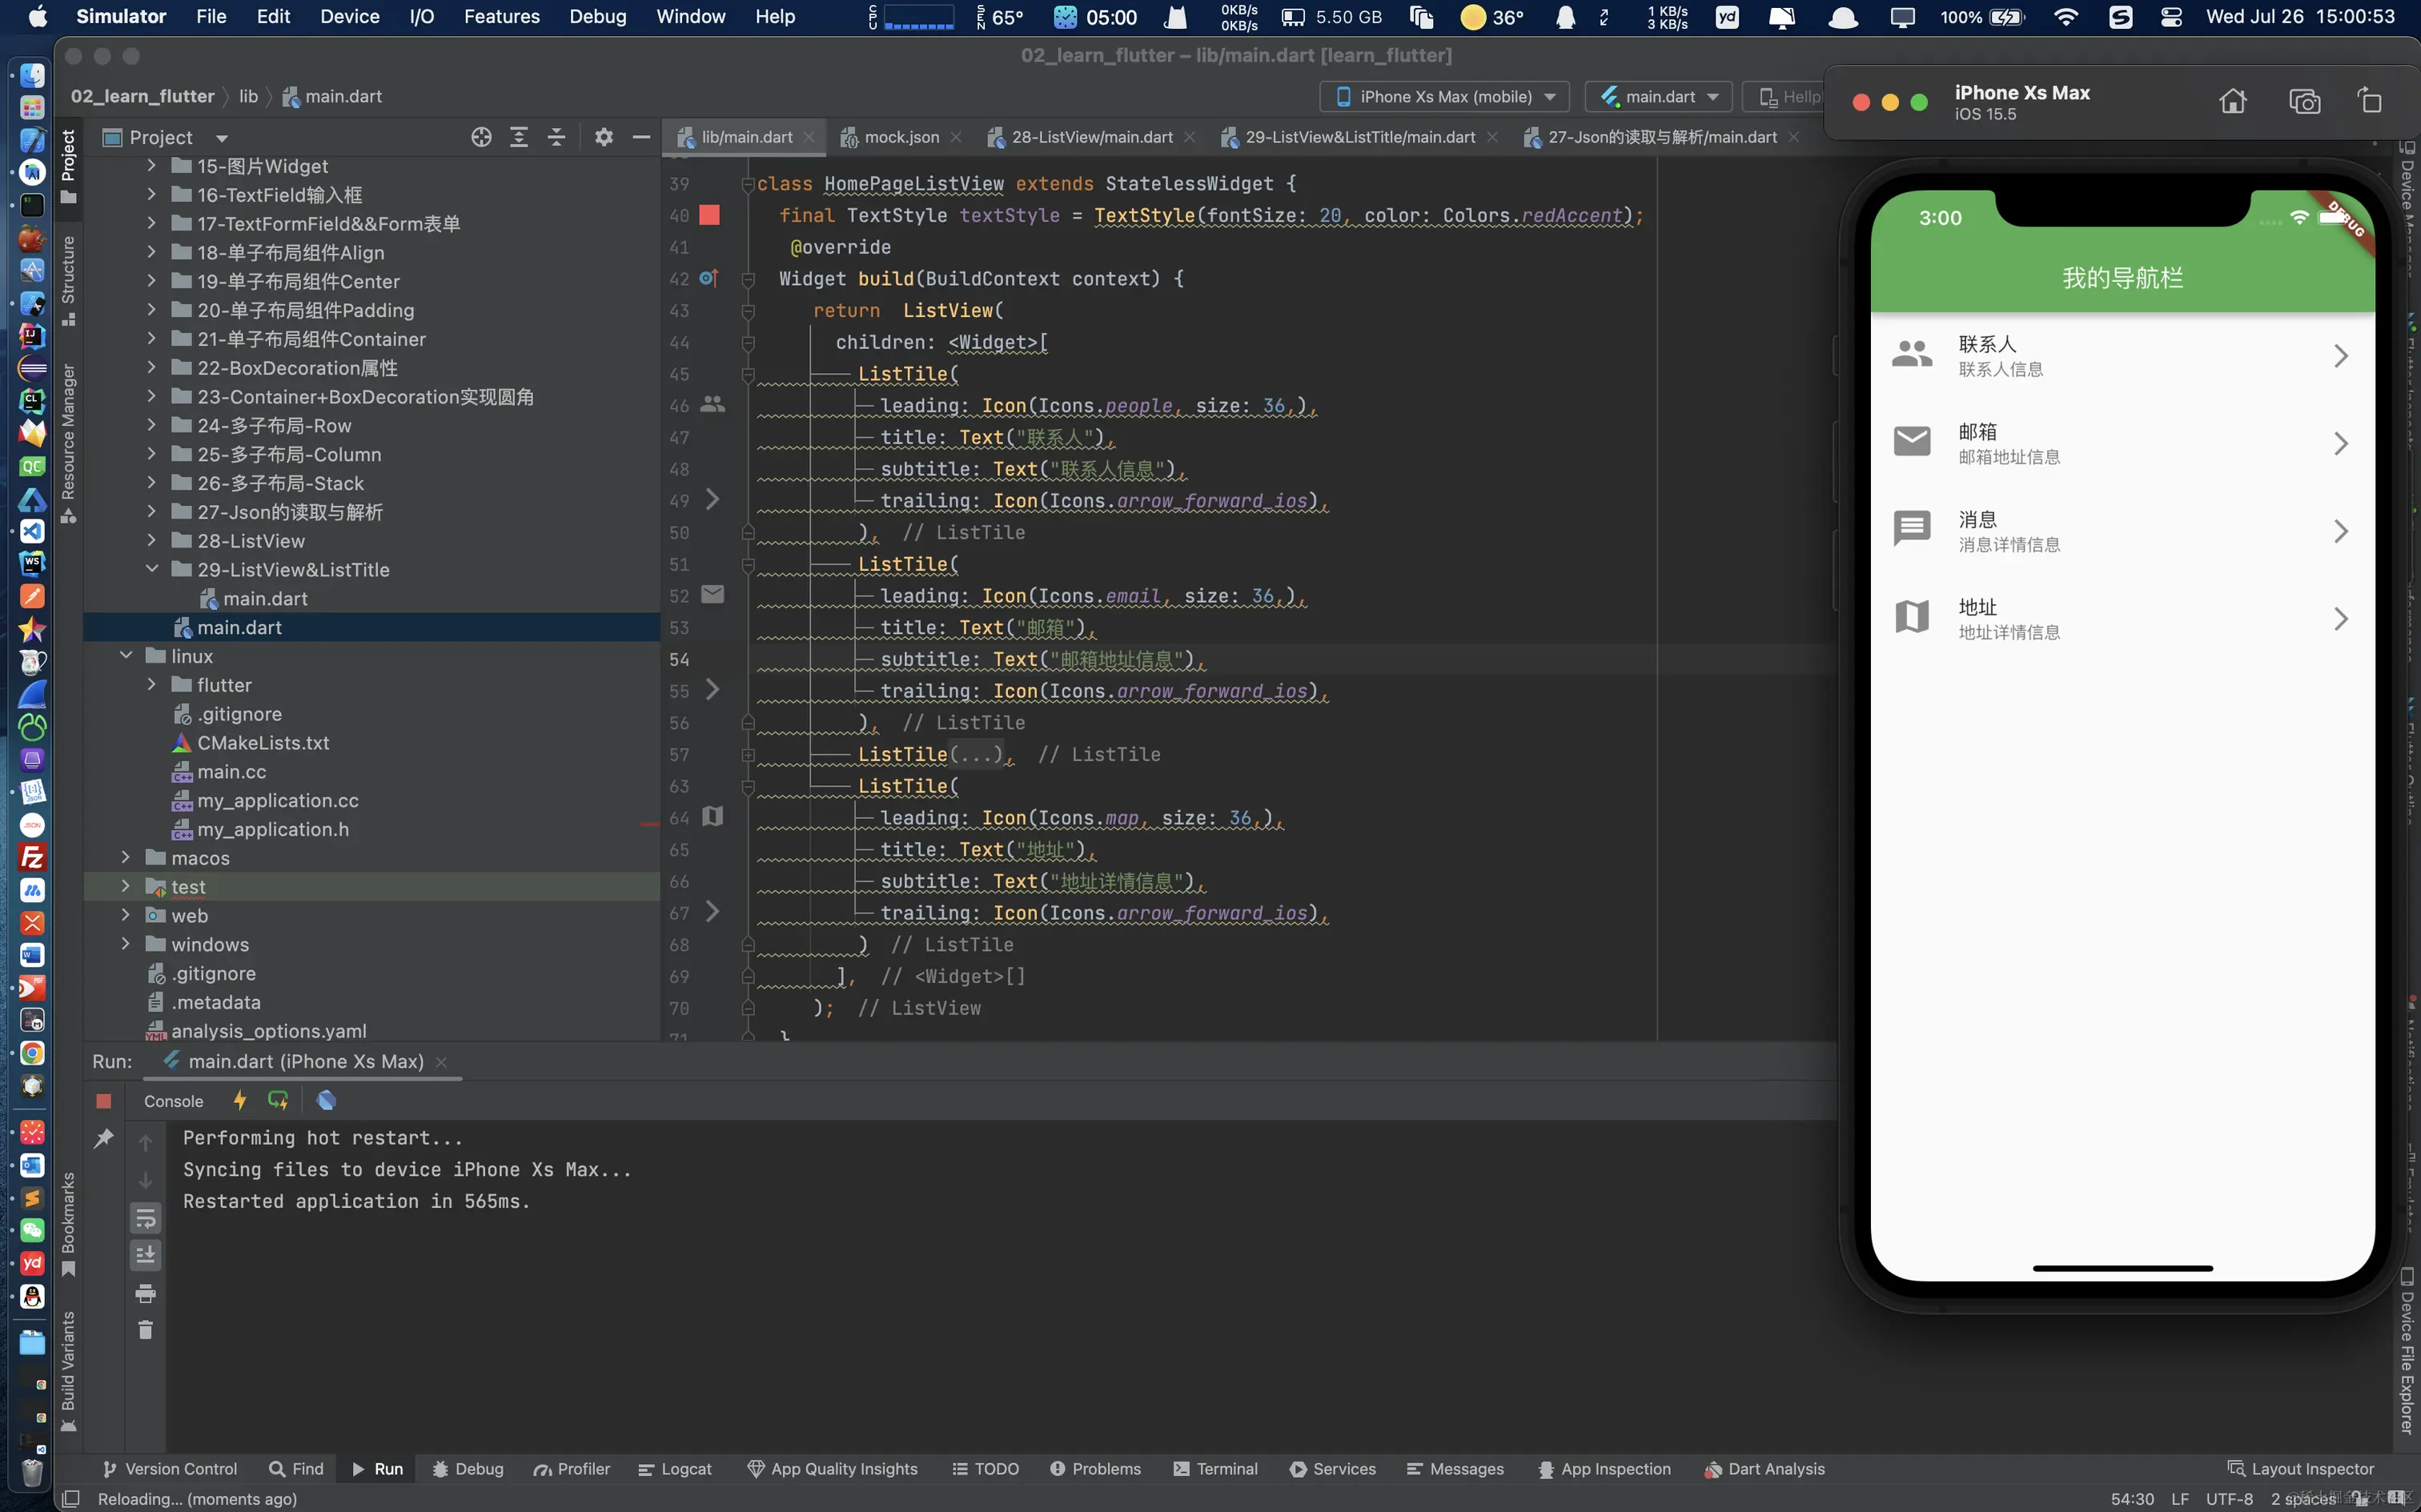Expand 15-图片Widget folder

tap(152, 166)
